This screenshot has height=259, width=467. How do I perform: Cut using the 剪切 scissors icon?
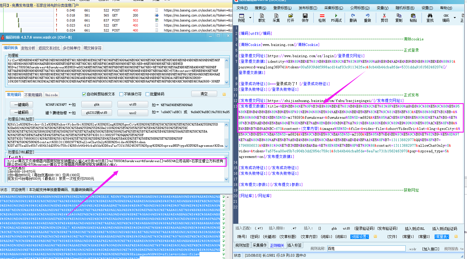click(384, 18)
